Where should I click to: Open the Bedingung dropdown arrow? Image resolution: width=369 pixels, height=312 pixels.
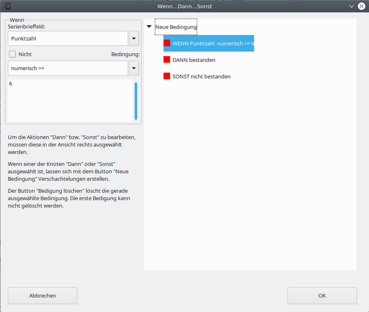133,68
